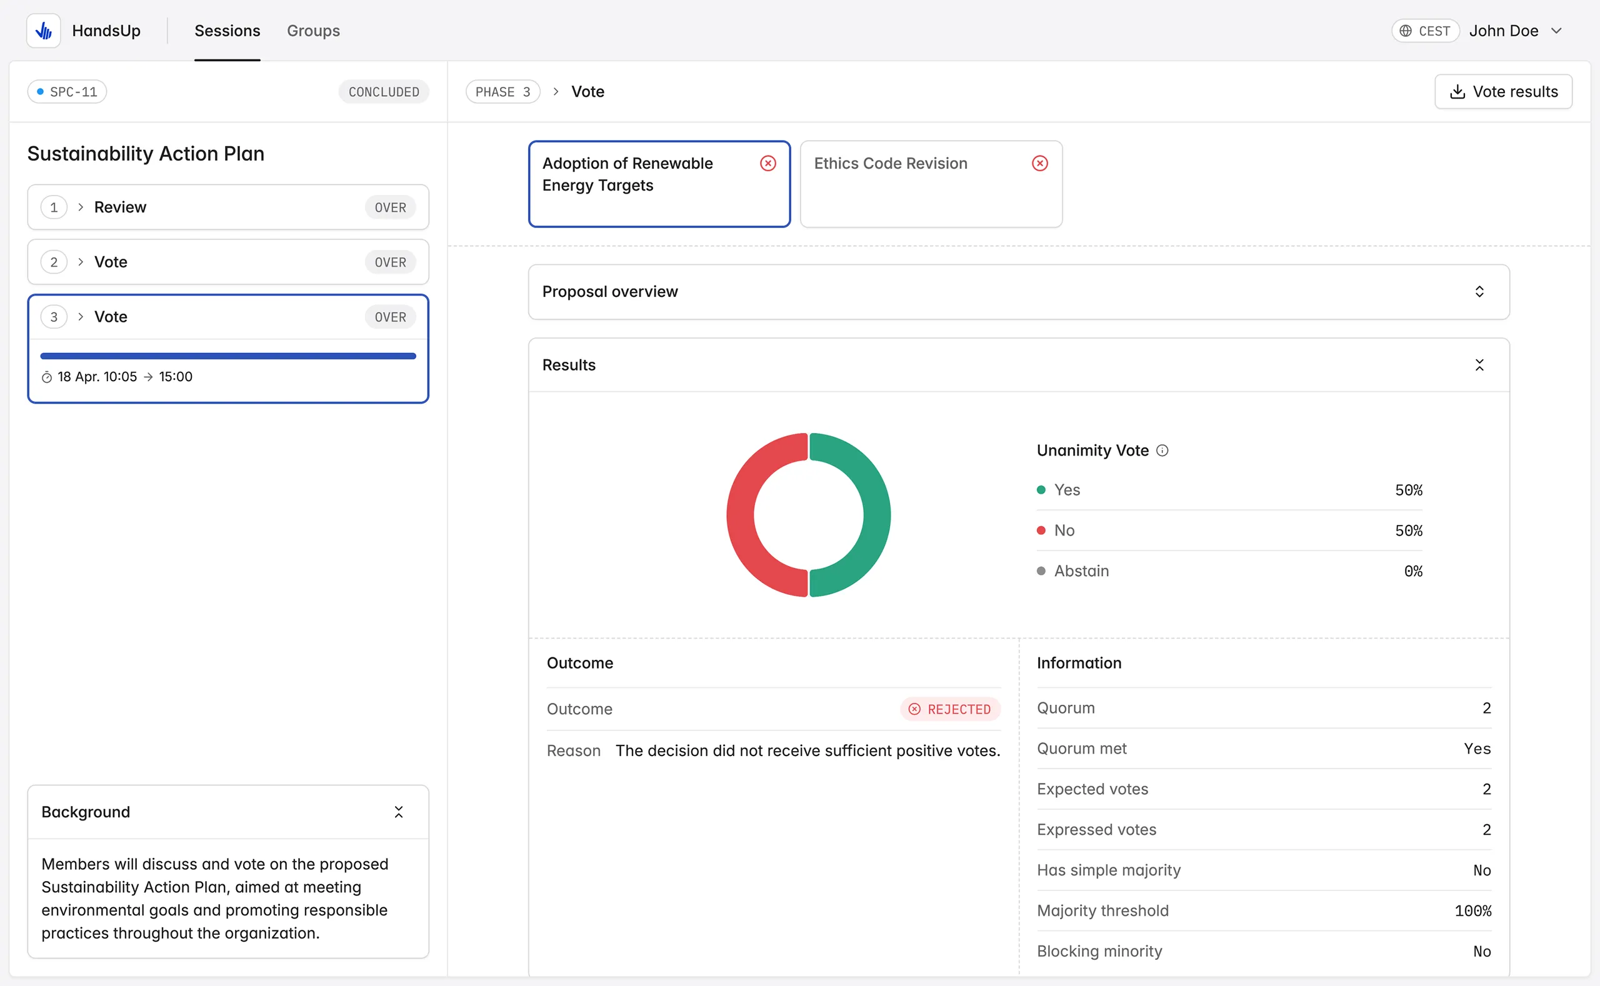Click the phase number 2 circle
Image resolution: width=1600 pixels, height=986 pixels.
54,262
